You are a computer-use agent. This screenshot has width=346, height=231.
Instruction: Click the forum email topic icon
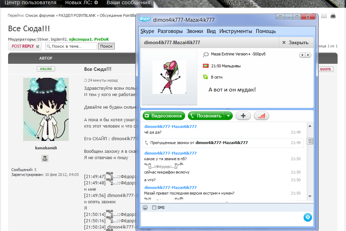(x=324, y=16)
